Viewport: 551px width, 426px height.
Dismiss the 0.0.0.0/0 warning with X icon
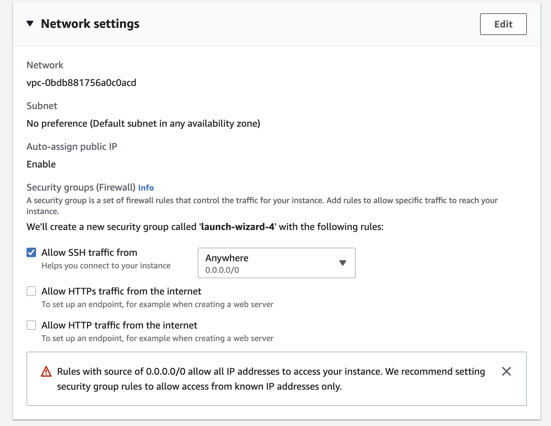(x=506, y=371)
